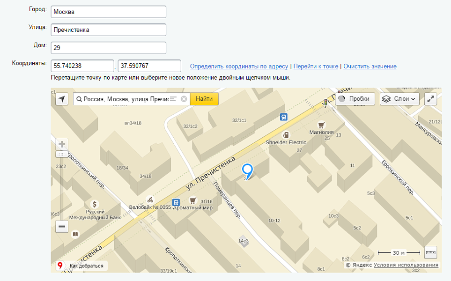Open the search results list icon
This screenshot has height=281, width=451.
click(173, 99)
